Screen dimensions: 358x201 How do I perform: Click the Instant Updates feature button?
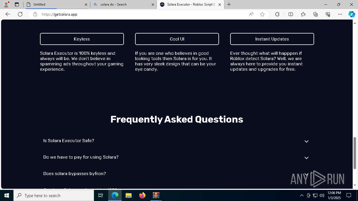[272, 39]
